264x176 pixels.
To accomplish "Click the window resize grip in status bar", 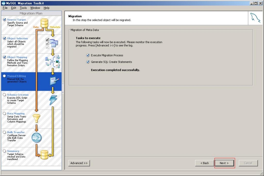I will pos(261,173).
